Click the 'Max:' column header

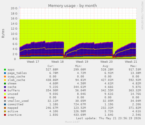click(x=134, y=66)
